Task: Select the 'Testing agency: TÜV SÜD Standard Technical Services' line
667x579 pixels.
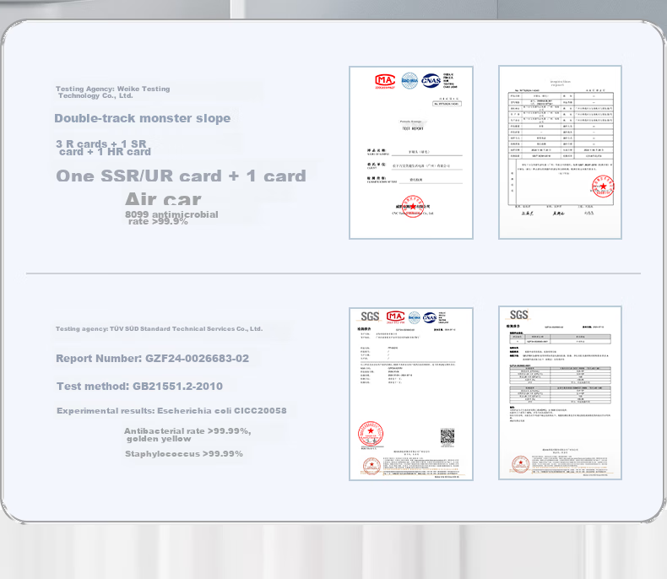Action: (159, 328)
